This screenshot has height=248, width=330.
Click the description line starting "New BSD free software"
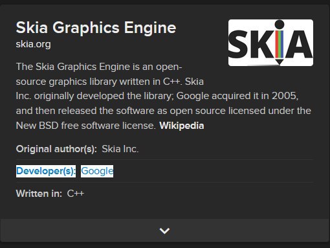tap(86, 126)
